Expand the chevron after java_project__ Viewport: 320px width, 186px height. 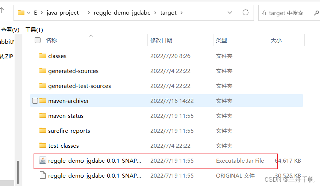(89, 13)
